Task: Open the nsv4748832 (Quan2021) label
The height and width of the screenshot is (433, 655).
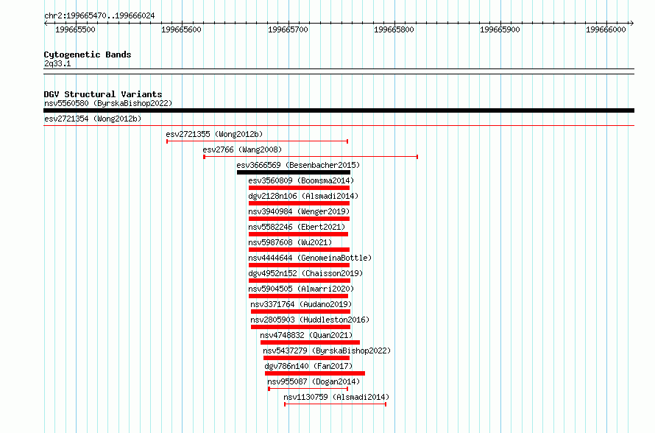Action: [306, 335]
